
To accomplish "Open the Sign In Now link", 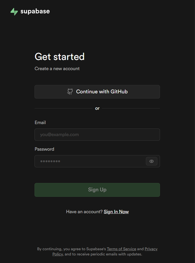I will click(x=116, y=212).
